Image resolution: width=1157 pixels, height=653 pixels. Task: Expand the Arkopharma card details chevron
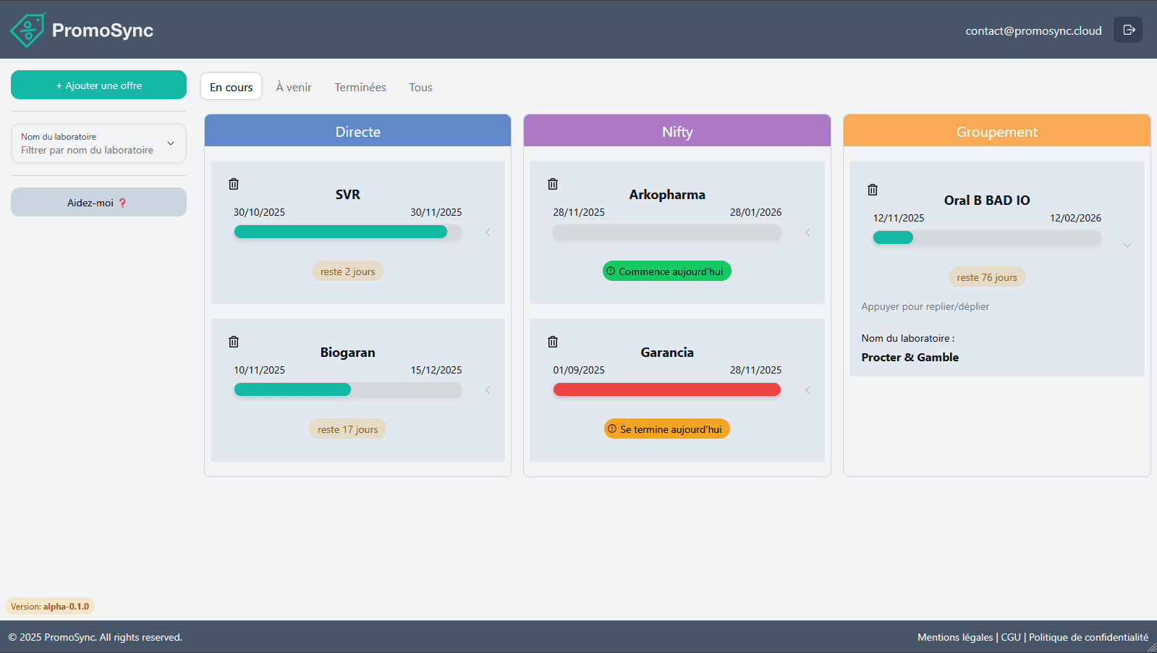[x=808, y=232]
